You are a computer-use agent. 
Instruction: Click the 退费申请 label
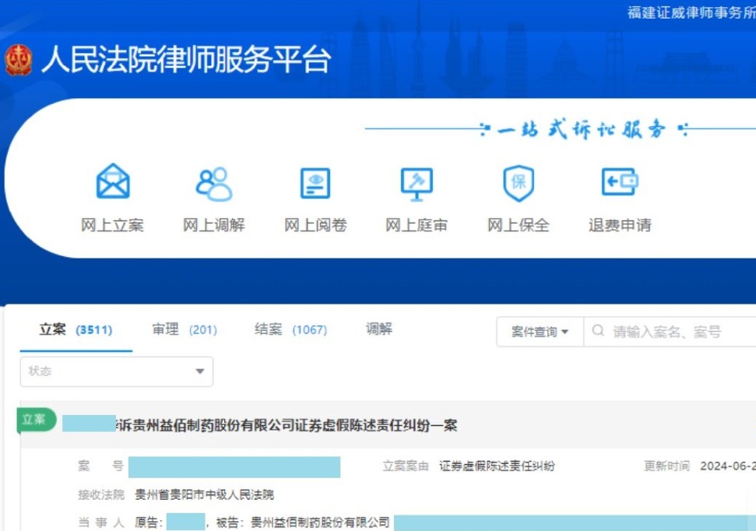point(620,225)
